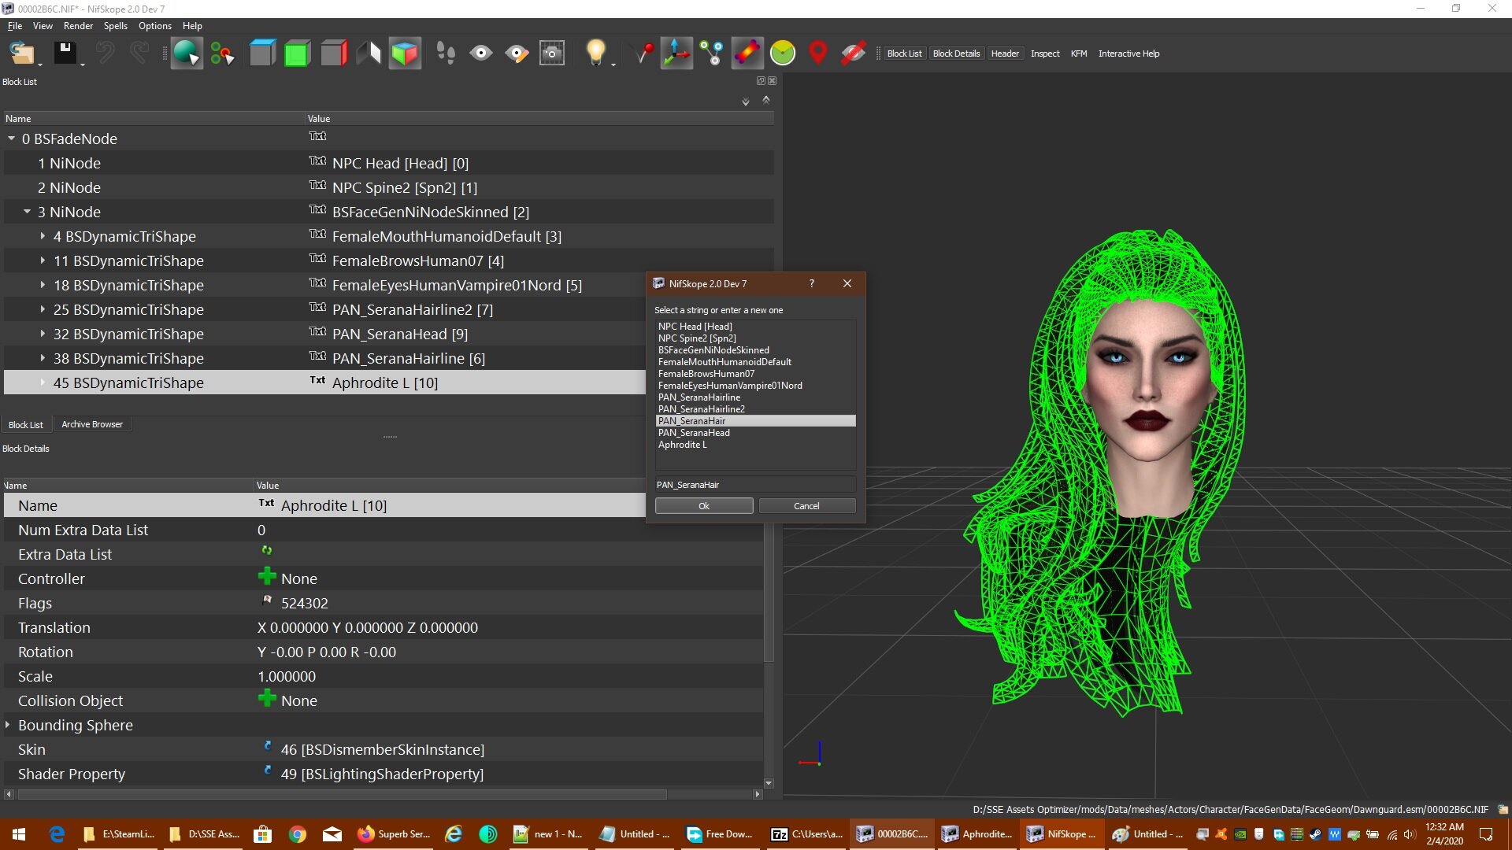Open the Render menu

pyautogui.click(x=78, y=26)
